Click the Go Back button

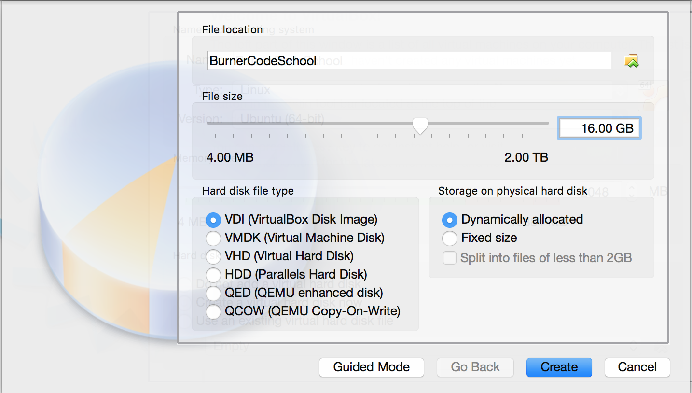coord(475,367)
